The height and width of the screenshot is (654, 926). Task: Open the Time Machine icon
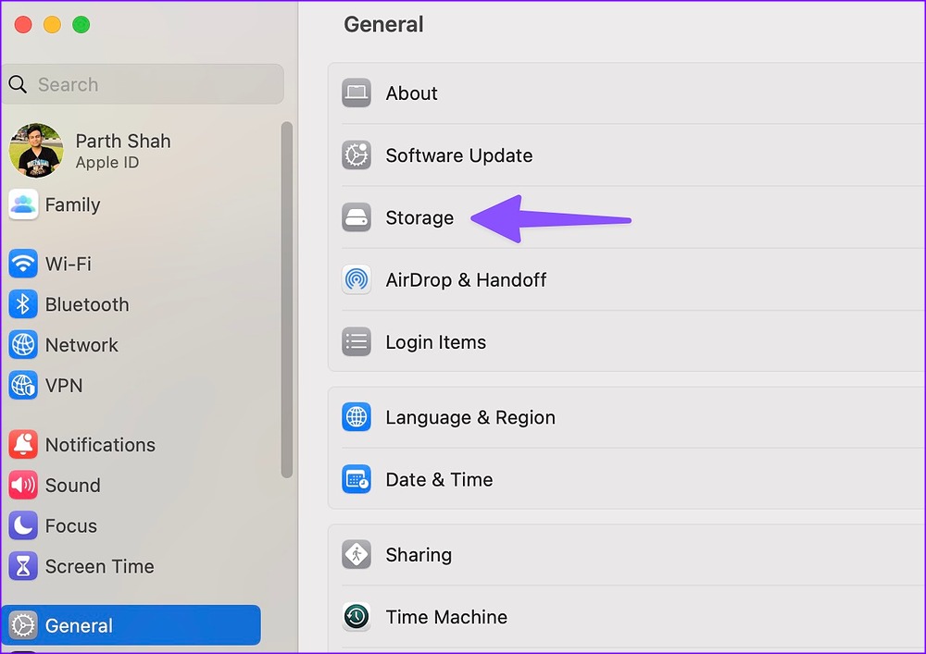[x=357, y=617]
